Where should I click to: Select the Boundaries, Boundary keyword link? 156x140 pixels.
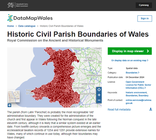pyautogui.click(x=137, y=95)
